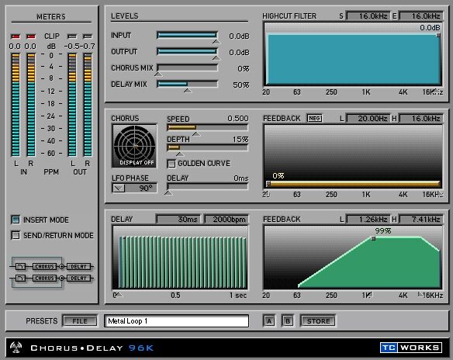Click the top CHORUS routing block
This screenshot has width=453, height=360.
[x=44, y=266]
